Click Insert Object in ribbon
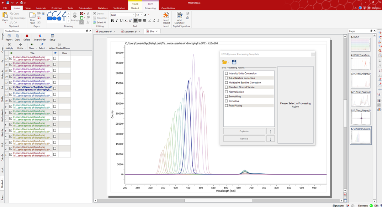The height and width of the screenshot is (207, 382). [x=166, y=18]
